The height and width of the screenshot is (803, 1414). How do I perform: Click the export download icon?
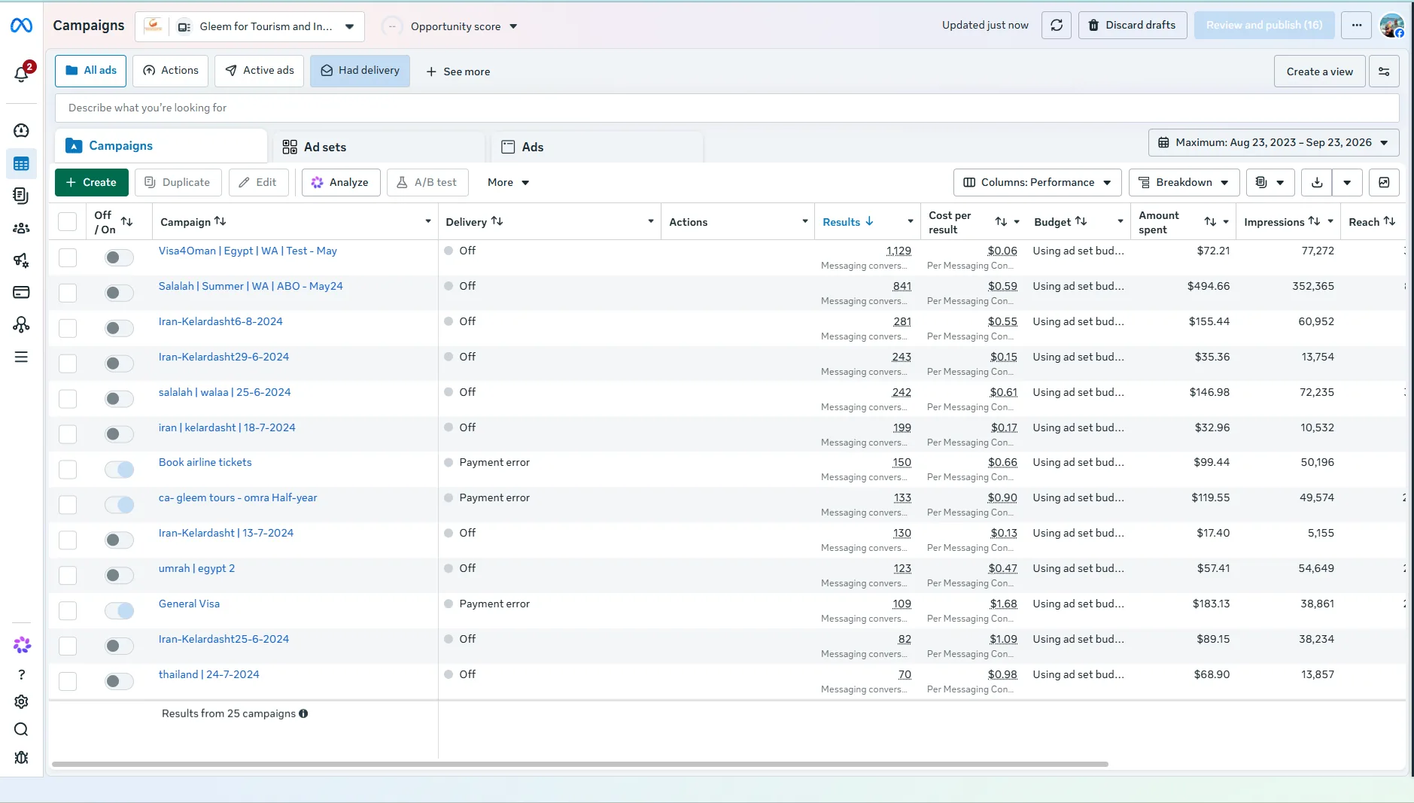click(1317, 182)
